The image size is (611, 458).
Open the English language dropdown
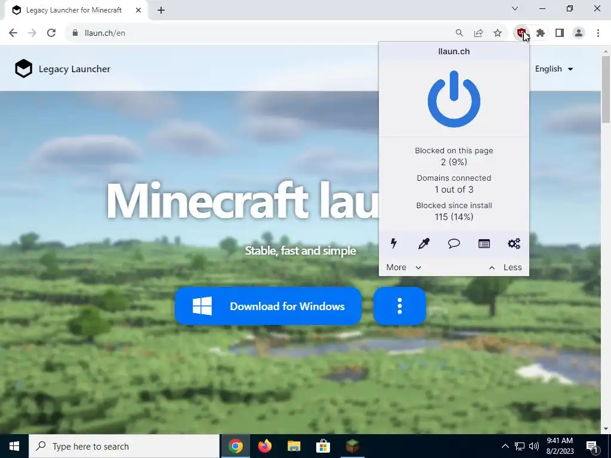coord(554,69)
